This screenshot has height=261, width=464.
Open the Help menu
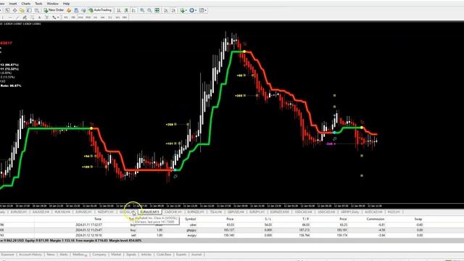[x=66, y=4]
